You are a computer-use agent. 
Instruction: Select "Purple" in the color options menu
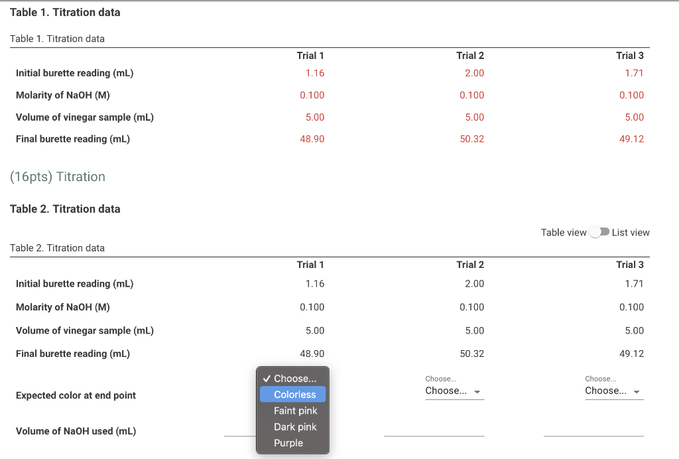288,442
